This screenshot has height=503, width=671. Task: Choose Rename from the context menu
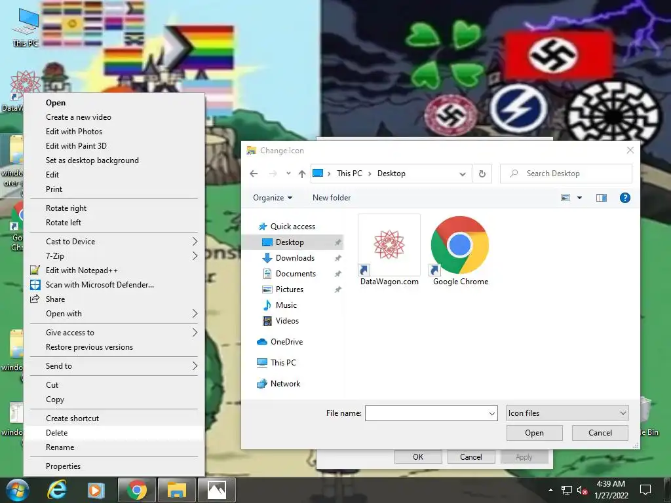(x=115, y=447)
